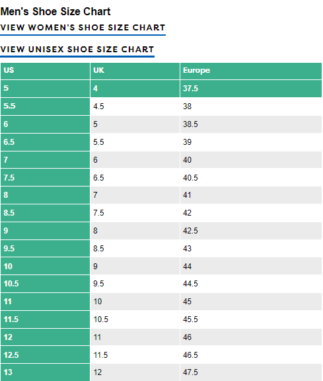323x381 pixels.
Task: Click the US size 10.5 cell
Action: coord(45,284)
